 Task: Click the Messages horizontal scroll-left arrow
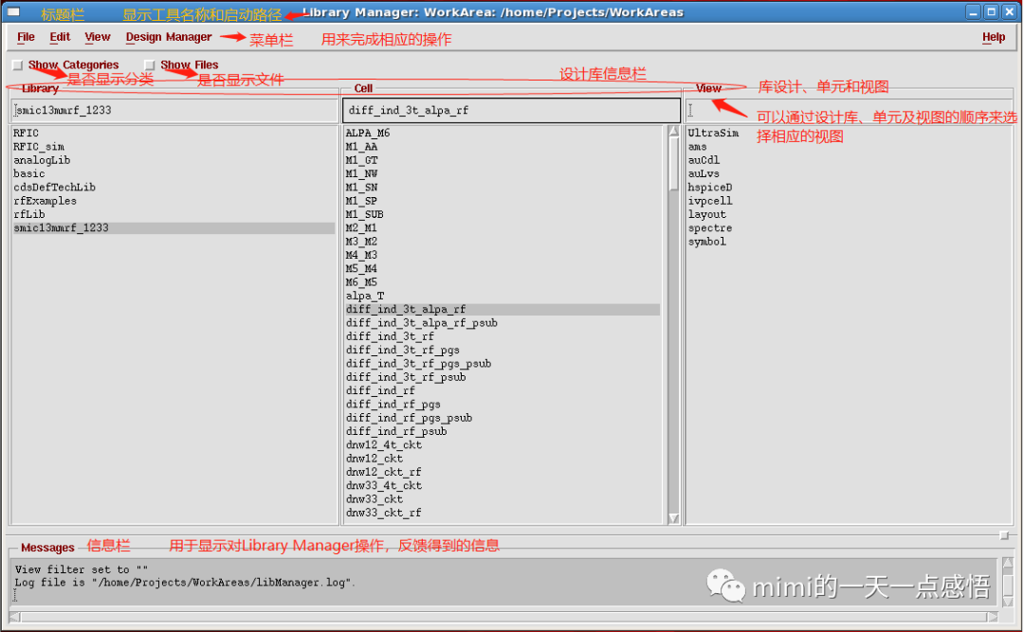(15, 617)
